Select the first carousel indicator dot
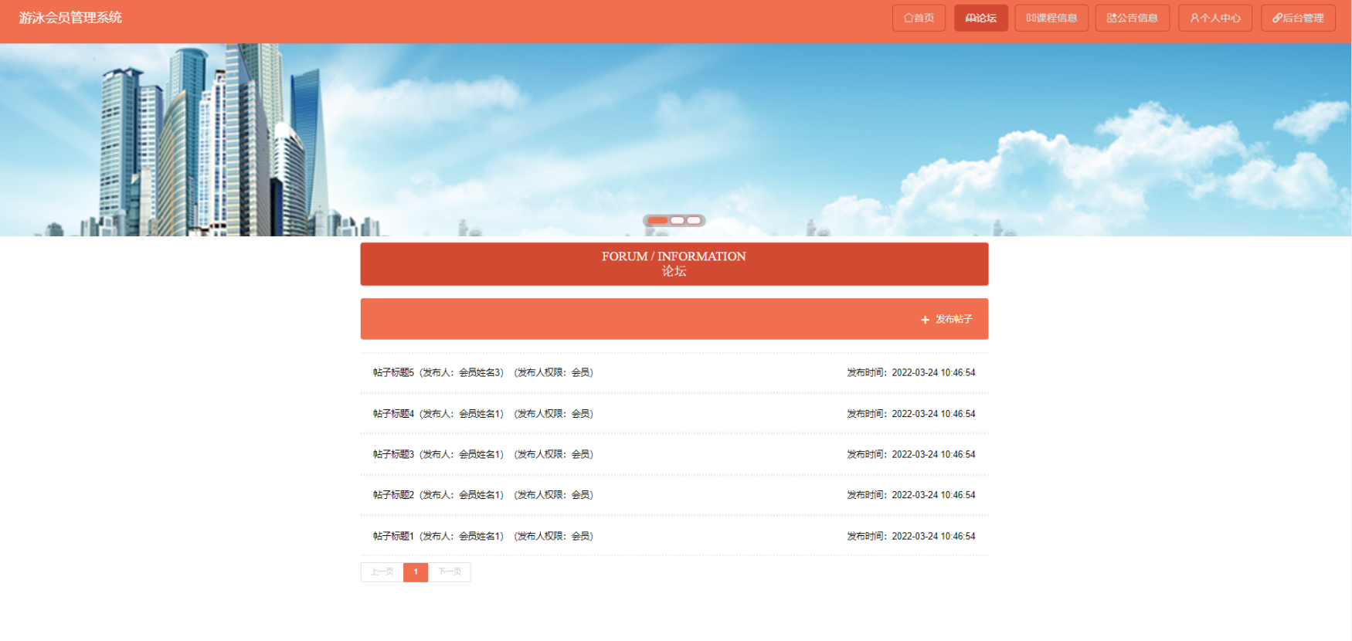 [657, 221]
